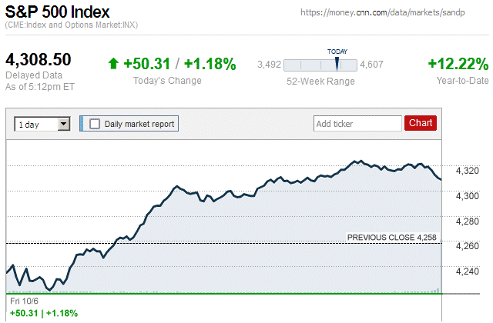Click the PREVIOUS CLOSE 4,258 label
The width and height of the screenshot is (493, 323).
pyautogui.click(x=392, y=238)
